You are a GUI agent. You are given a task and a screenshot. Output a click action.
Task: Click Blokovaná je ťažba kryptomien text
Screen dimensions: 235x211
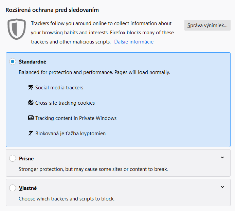70,134
